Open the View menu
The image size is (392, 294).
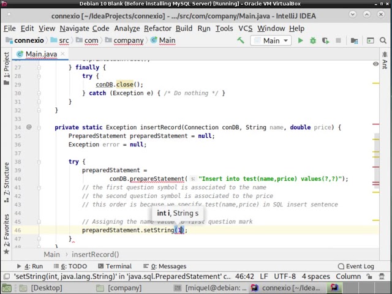[x=47, y=29]
